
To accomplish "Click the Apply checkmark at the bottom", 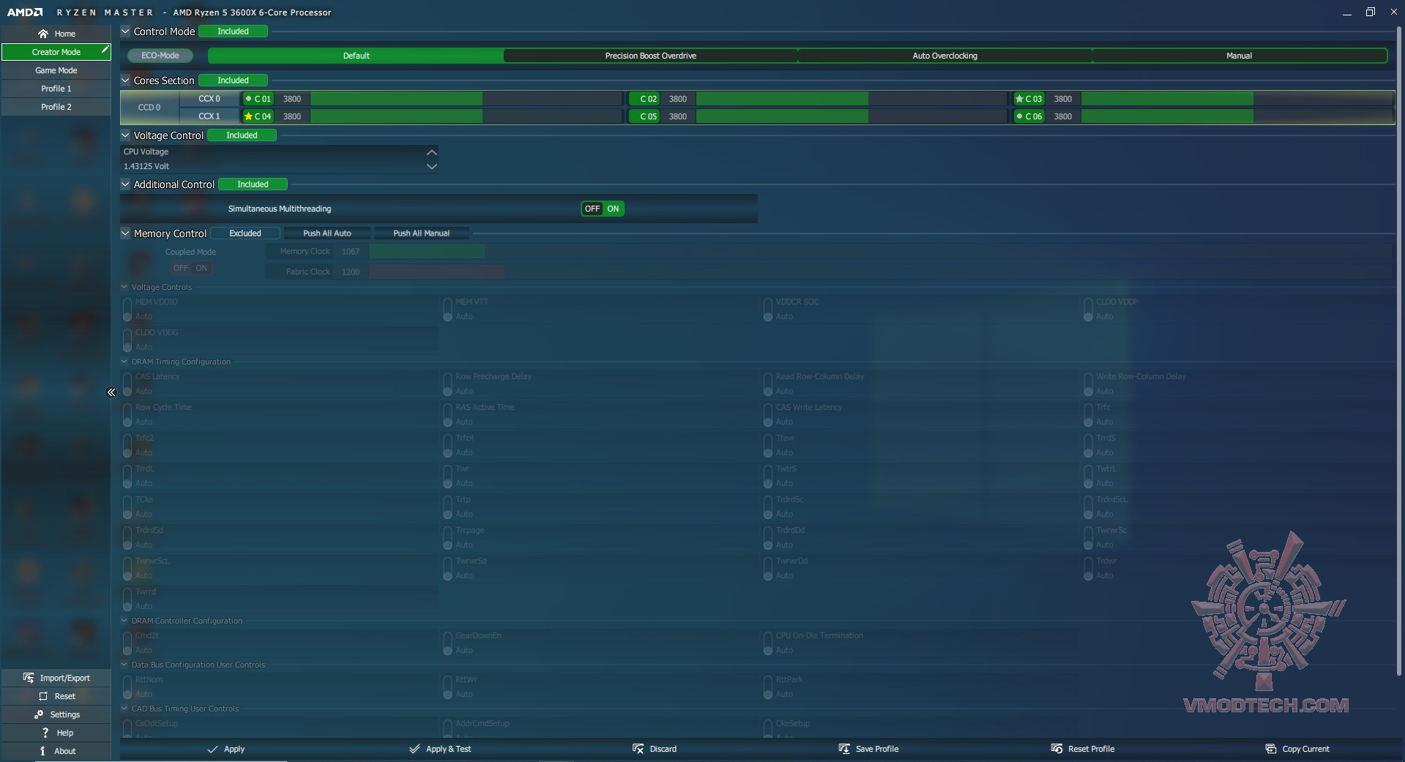I will point(226,749).
